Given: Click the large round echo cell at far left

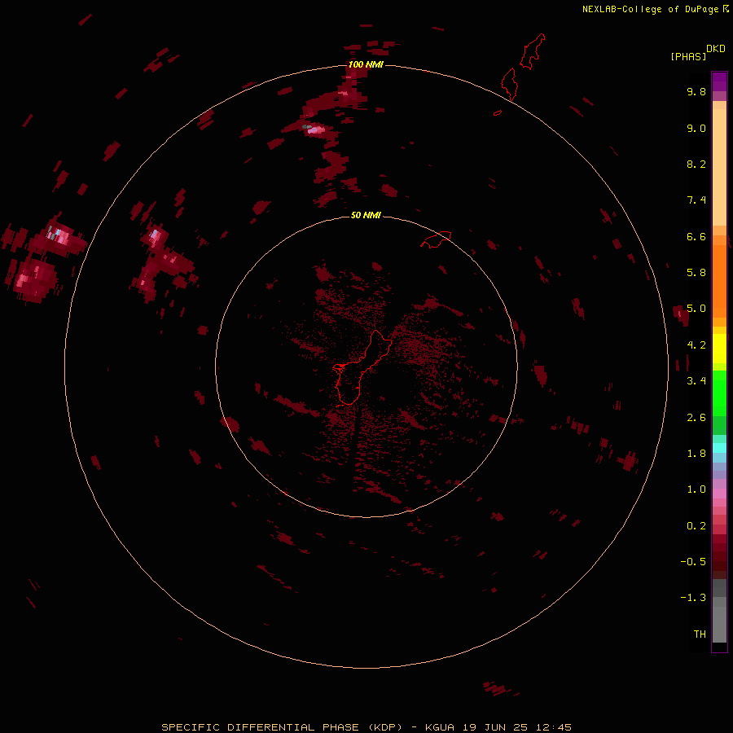Looking at the screenshot, I should coord(34,279).
